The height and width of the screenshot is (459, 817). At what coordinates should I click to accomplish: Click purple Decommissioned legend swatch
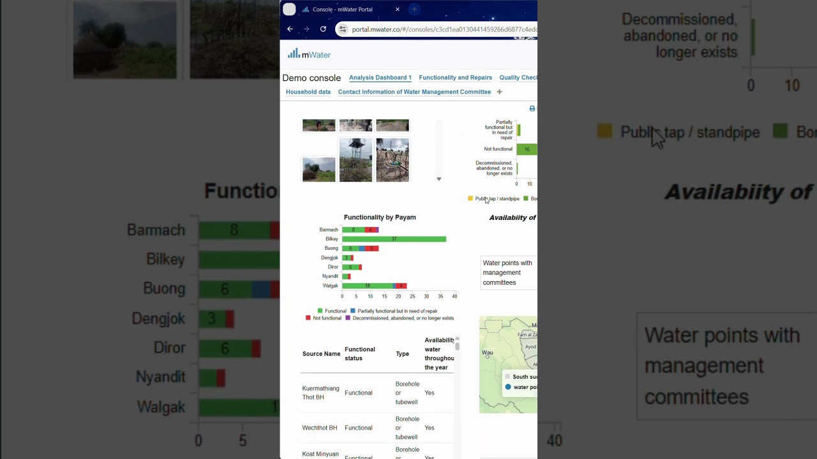point(348,318)
